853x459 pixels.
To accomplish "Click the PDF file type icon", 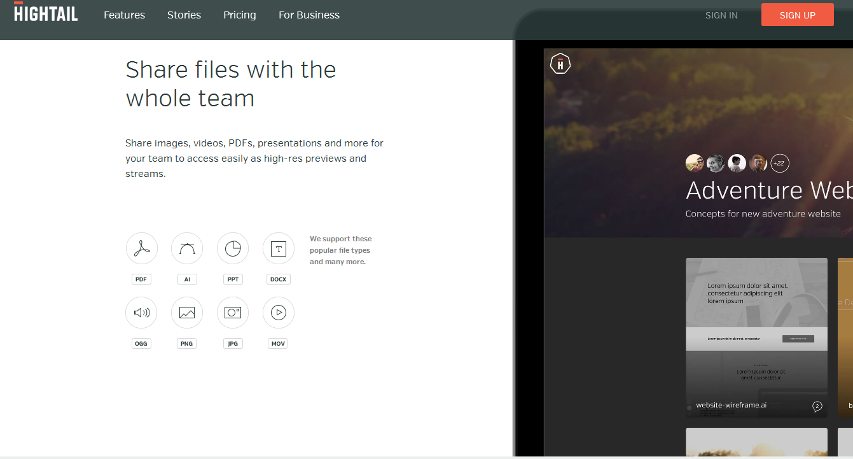I will [141, 248].
